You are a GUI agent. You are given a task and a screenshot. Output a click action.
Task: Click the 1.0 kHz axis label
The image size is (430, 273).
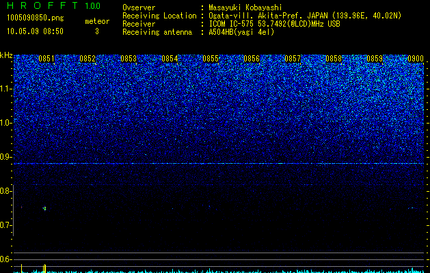[5, 123]
